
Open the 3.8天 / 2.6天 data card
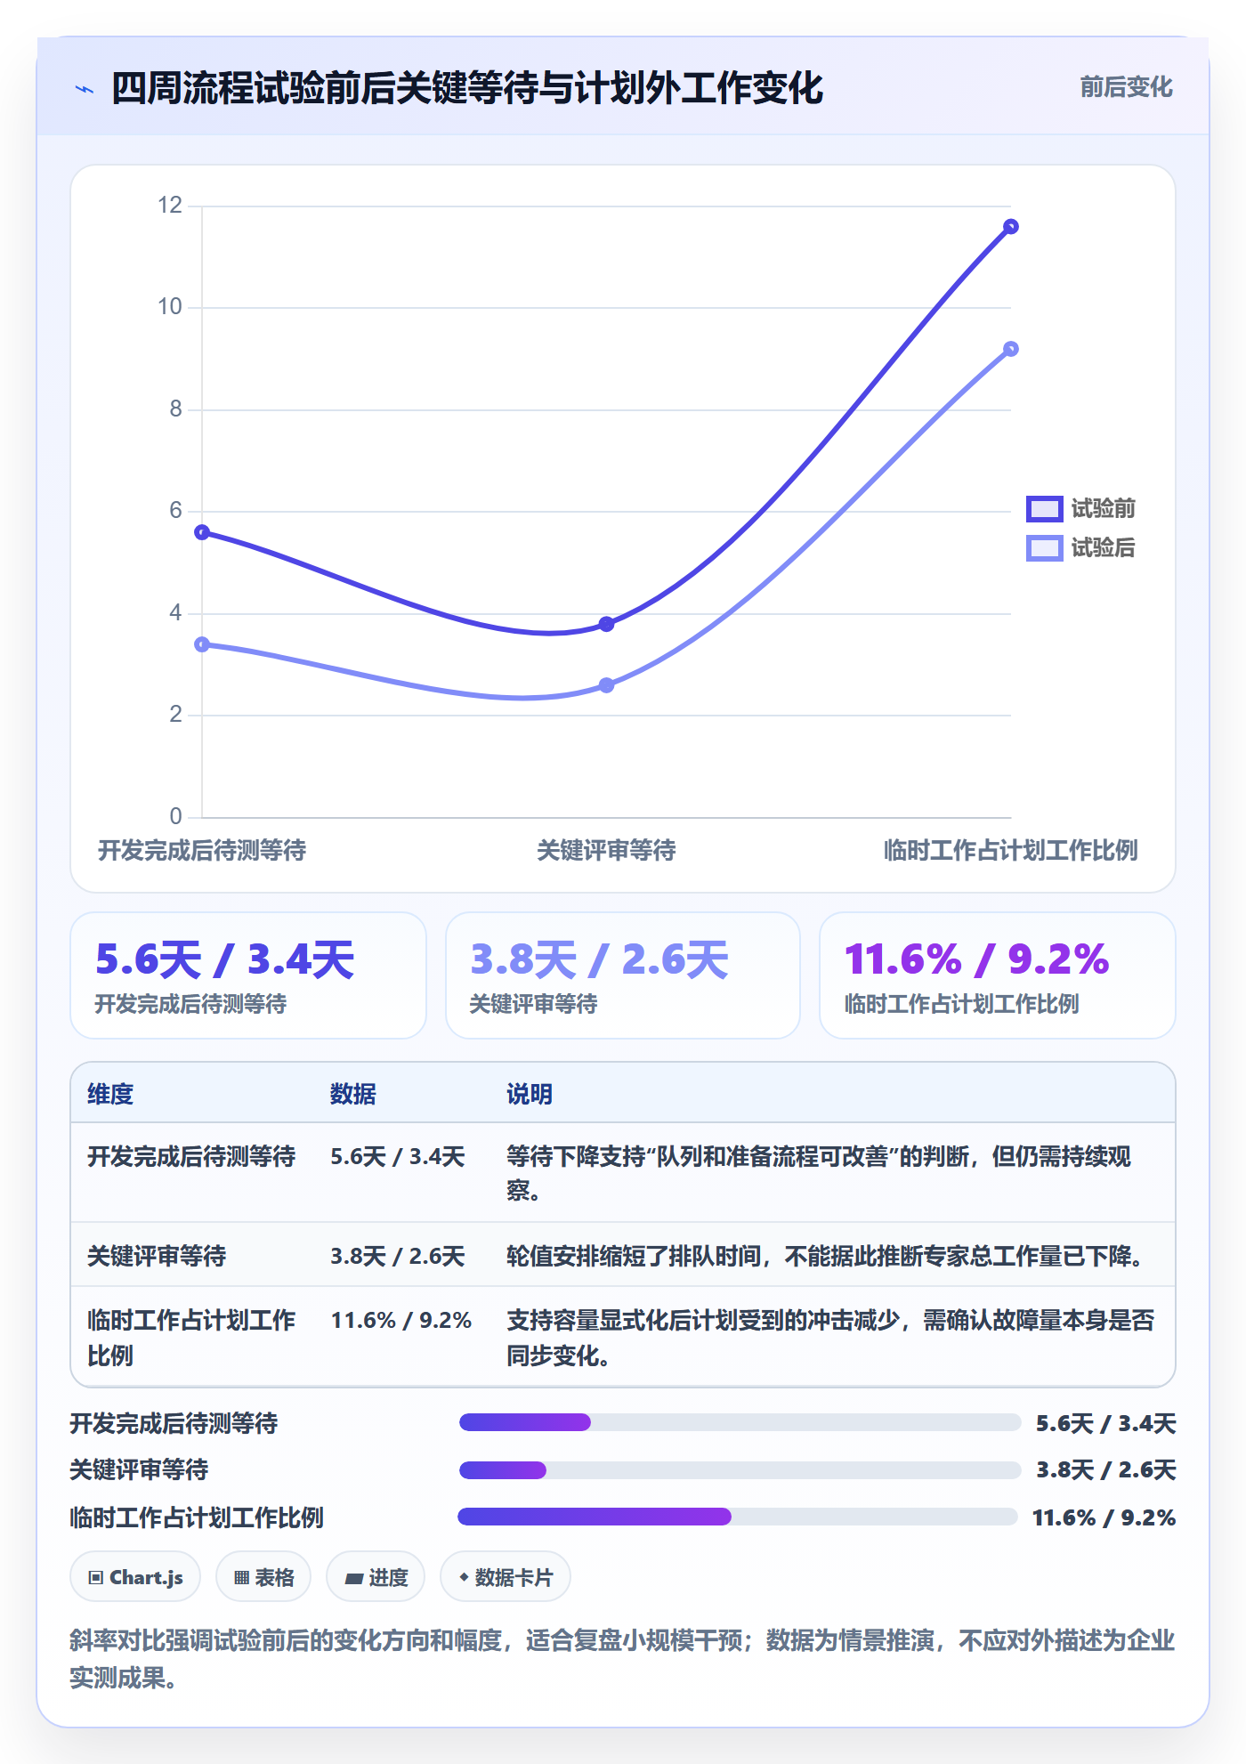point(623,975)
